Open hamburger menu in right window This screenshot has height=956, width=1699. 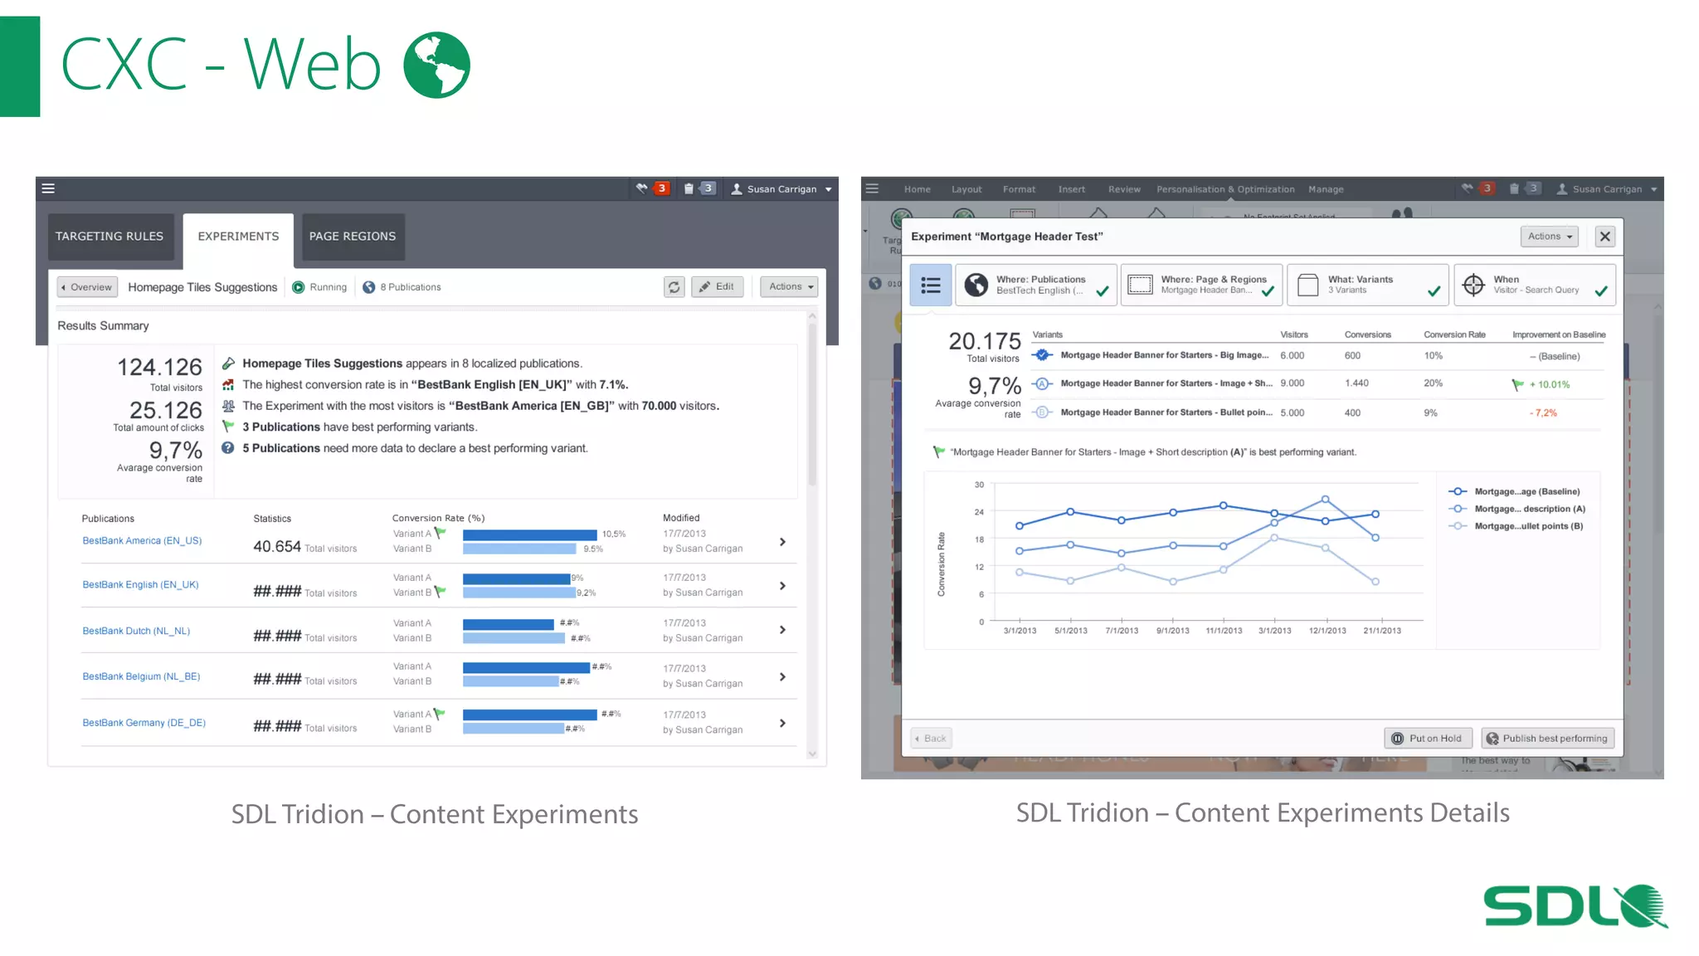coord(872,188)
